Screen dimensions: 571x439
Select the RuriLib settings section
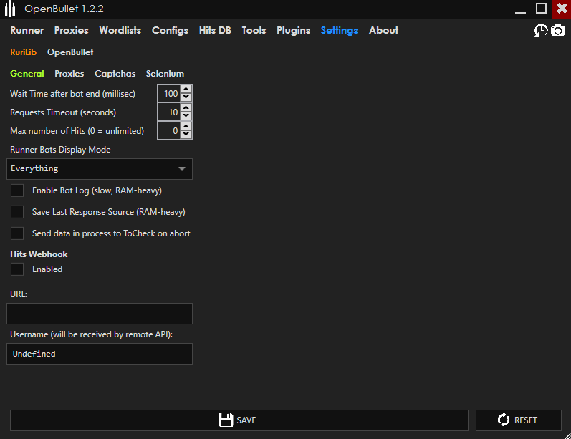(x=24, y=52)
